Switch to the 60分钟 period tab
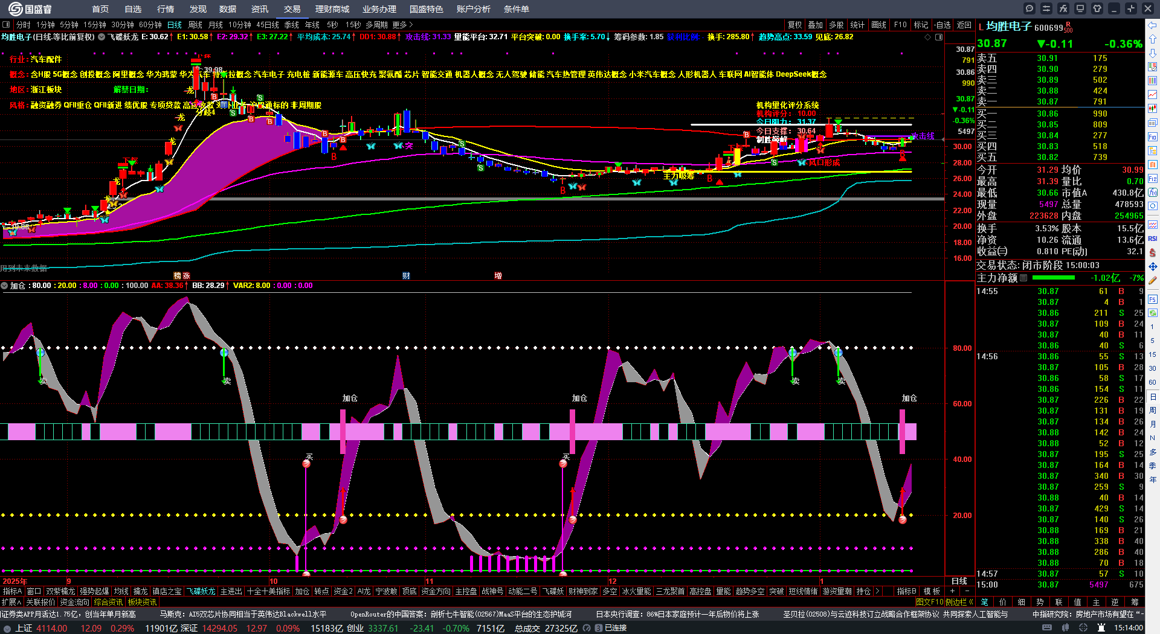The width and height of the screenshot is (1160, 634). [150, 25]
